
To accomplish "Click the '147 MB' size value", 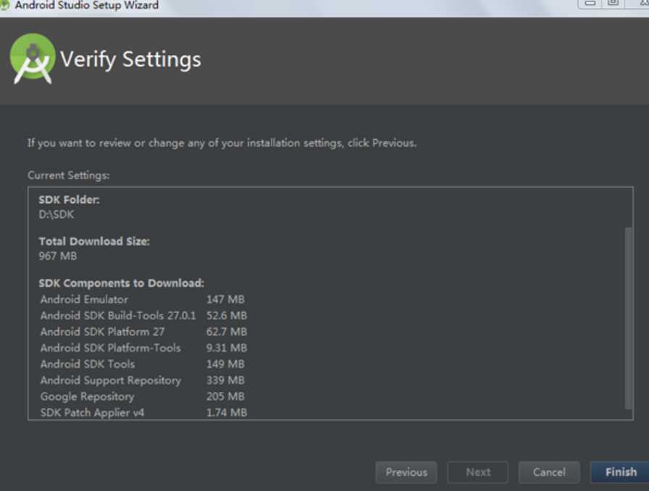I will [x=225, y=299].
